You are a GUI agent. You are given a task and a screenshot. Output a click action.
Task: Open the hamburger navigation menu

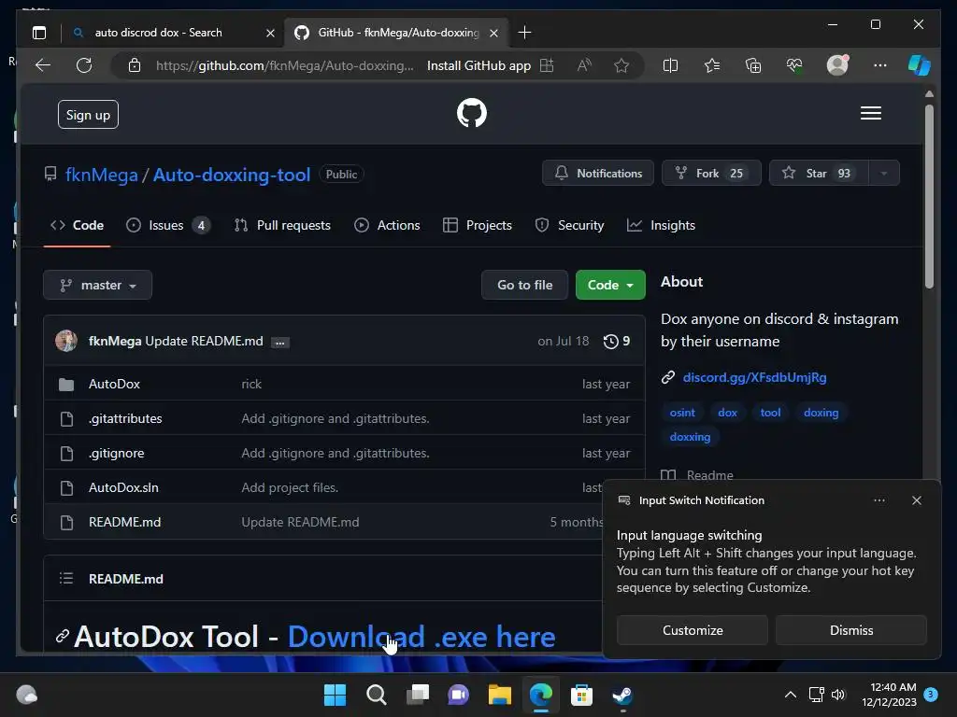click(x=870, y=113)
